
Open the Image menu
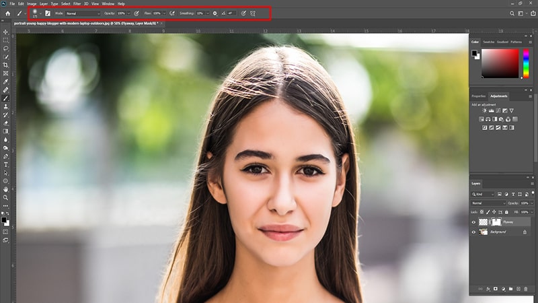point(32,4)
